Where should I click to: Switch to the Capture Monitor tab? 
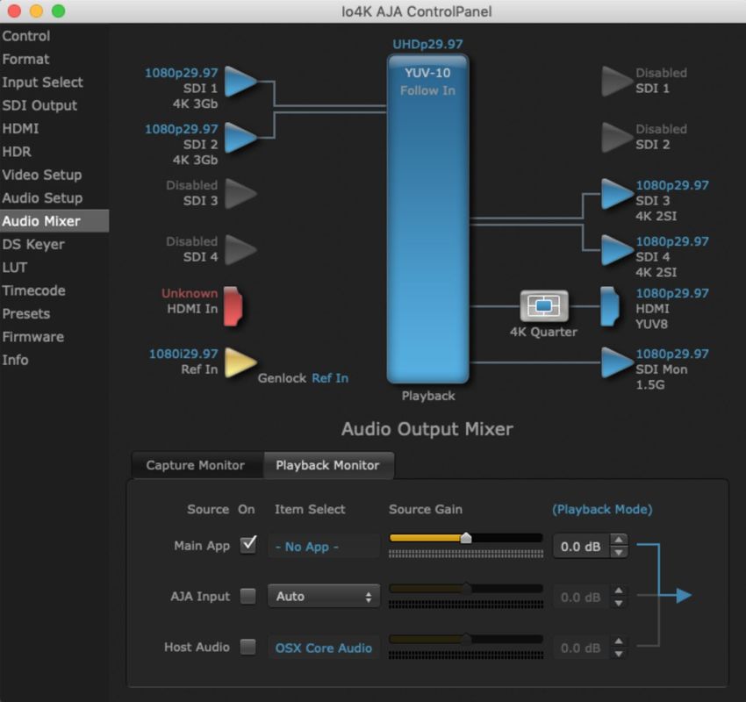tap(196, 465)
